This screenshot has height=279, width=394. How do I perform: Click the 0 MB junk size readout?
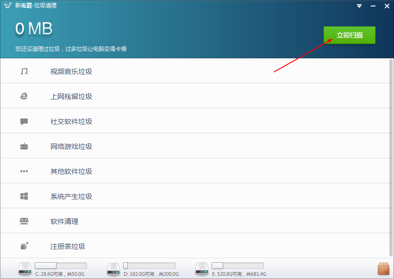pyautogui.click(x=34, y=29)
